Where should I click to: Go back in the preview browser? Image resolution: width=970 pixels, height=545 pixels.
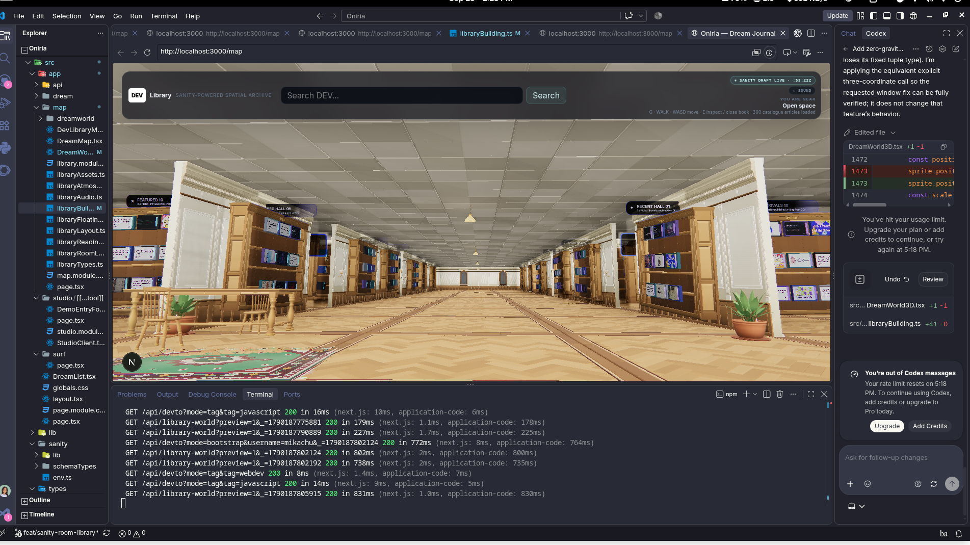[121, 53]
